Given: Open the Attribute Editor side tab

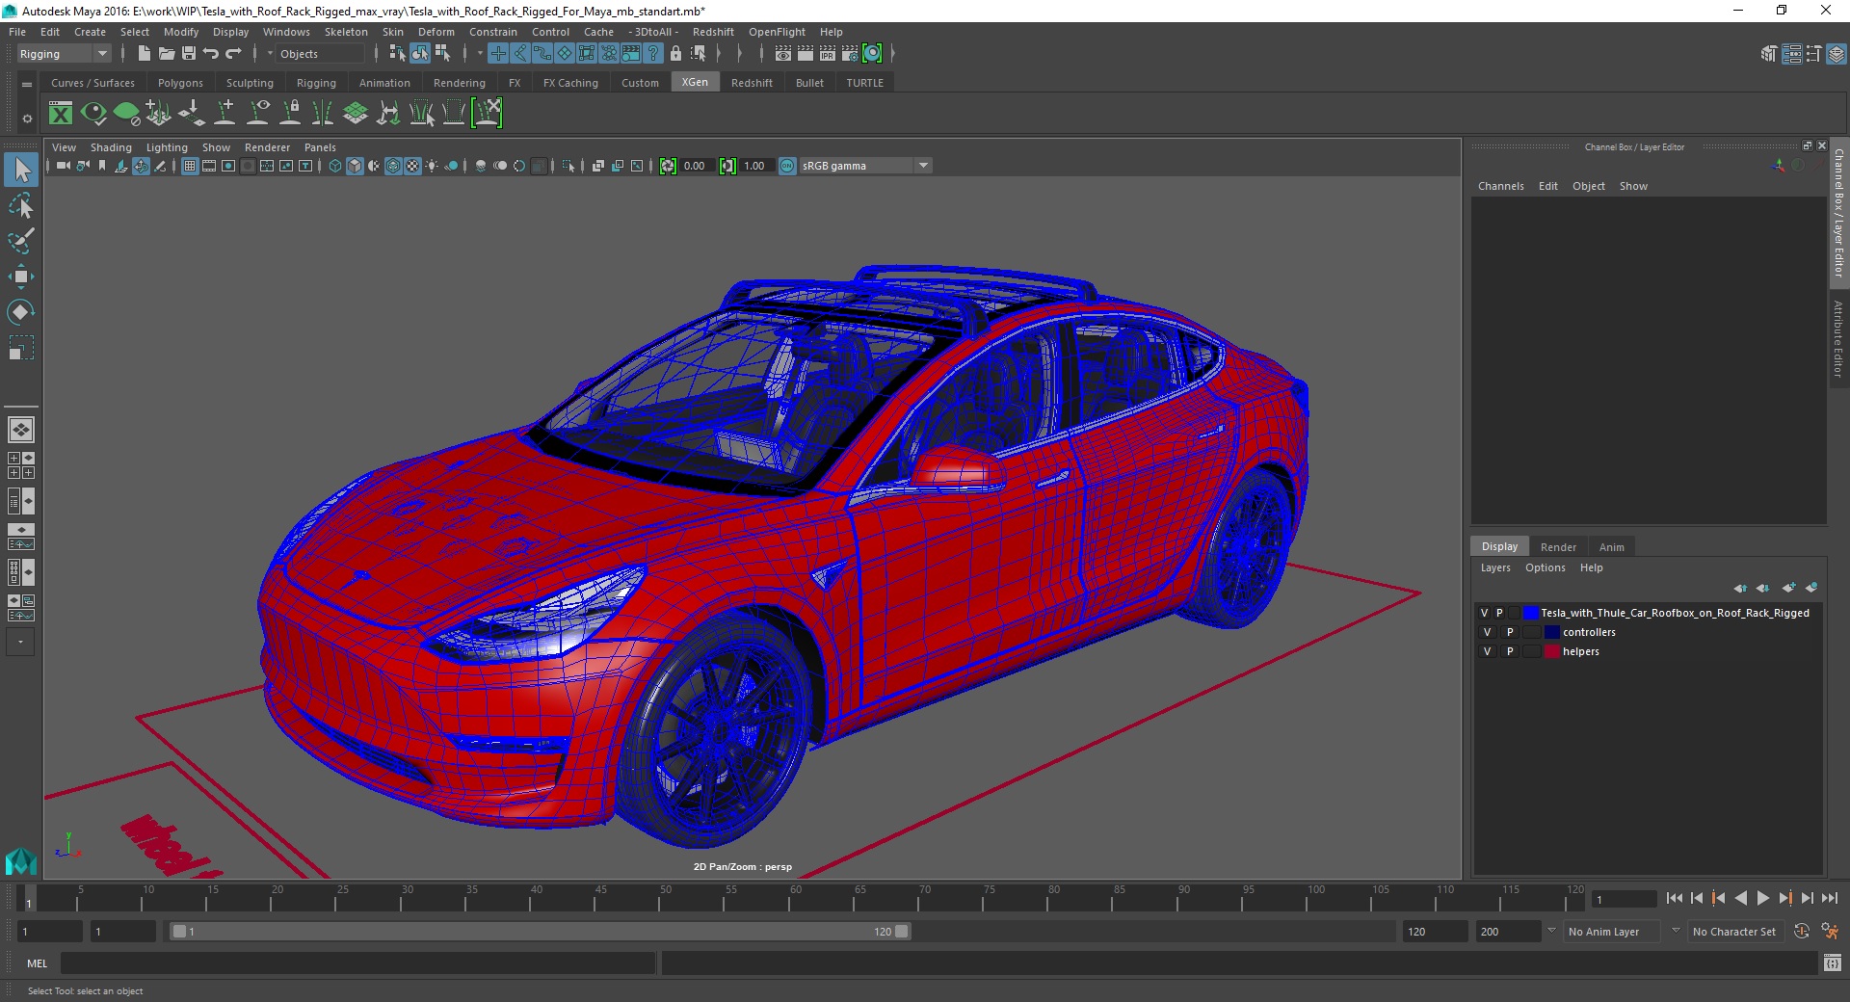Looking at the screenshot, I should pyautogui.click(x=1838, y=337).
